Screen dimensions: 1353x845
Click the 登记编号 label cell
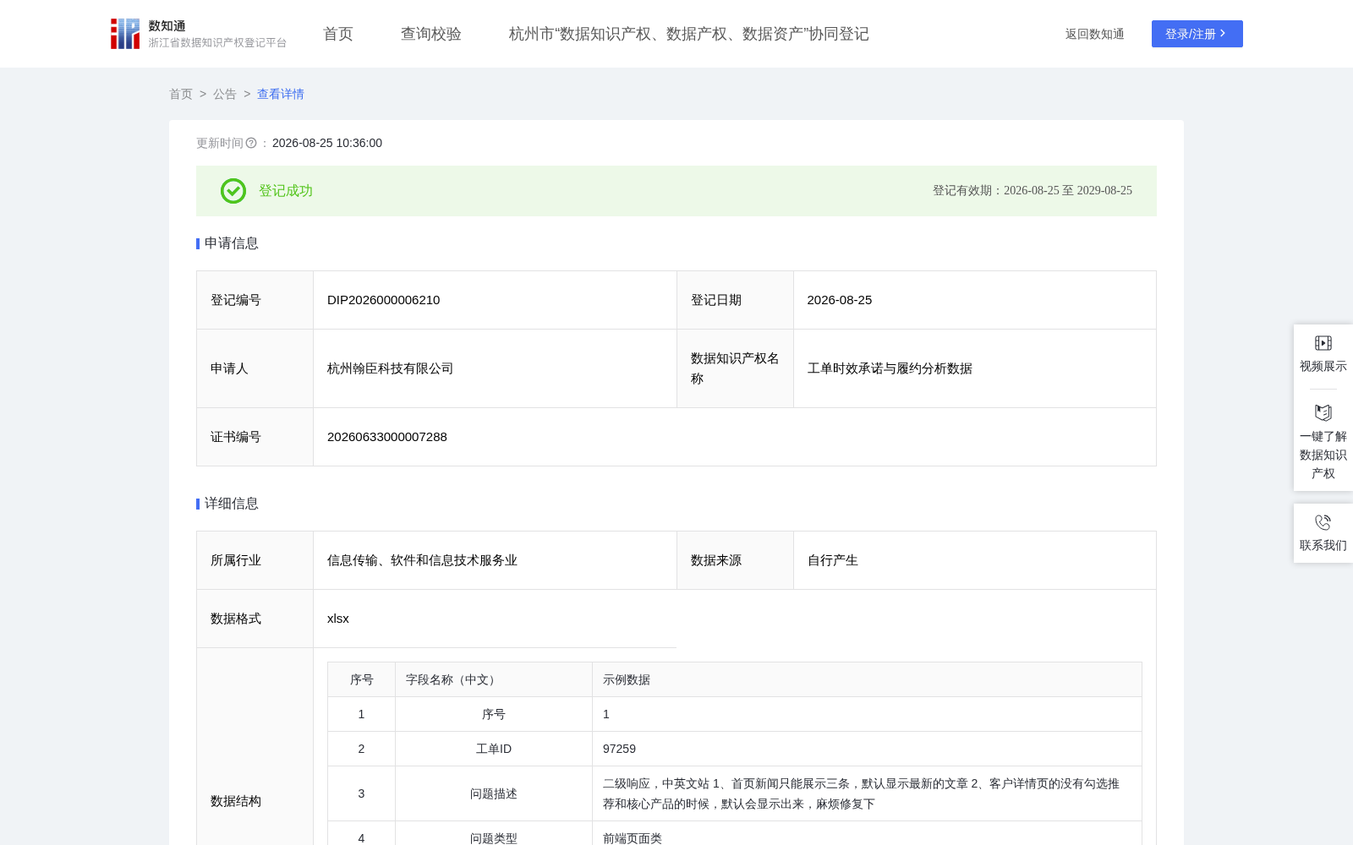(255, 300)
